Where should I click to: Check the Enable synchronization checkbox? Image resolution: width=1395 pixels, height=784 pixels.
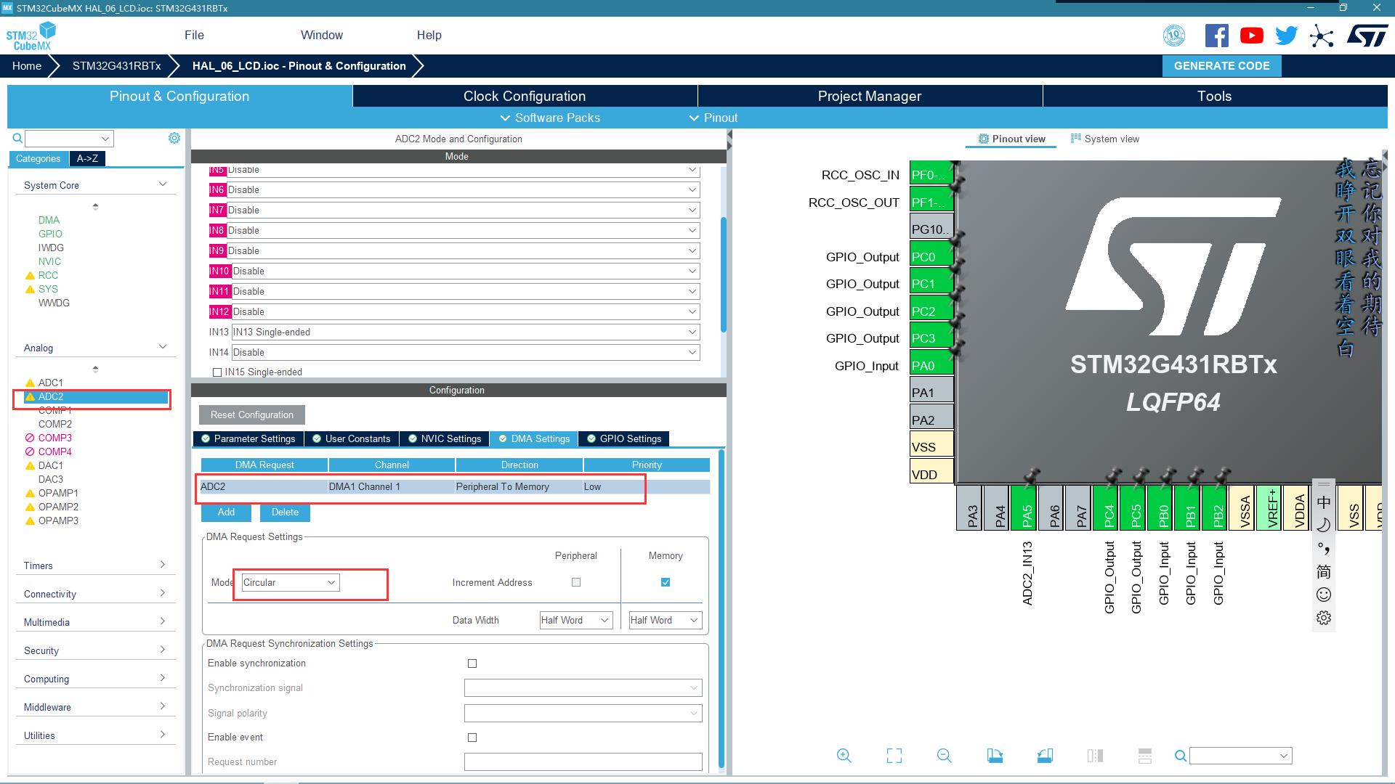point(472,663)
